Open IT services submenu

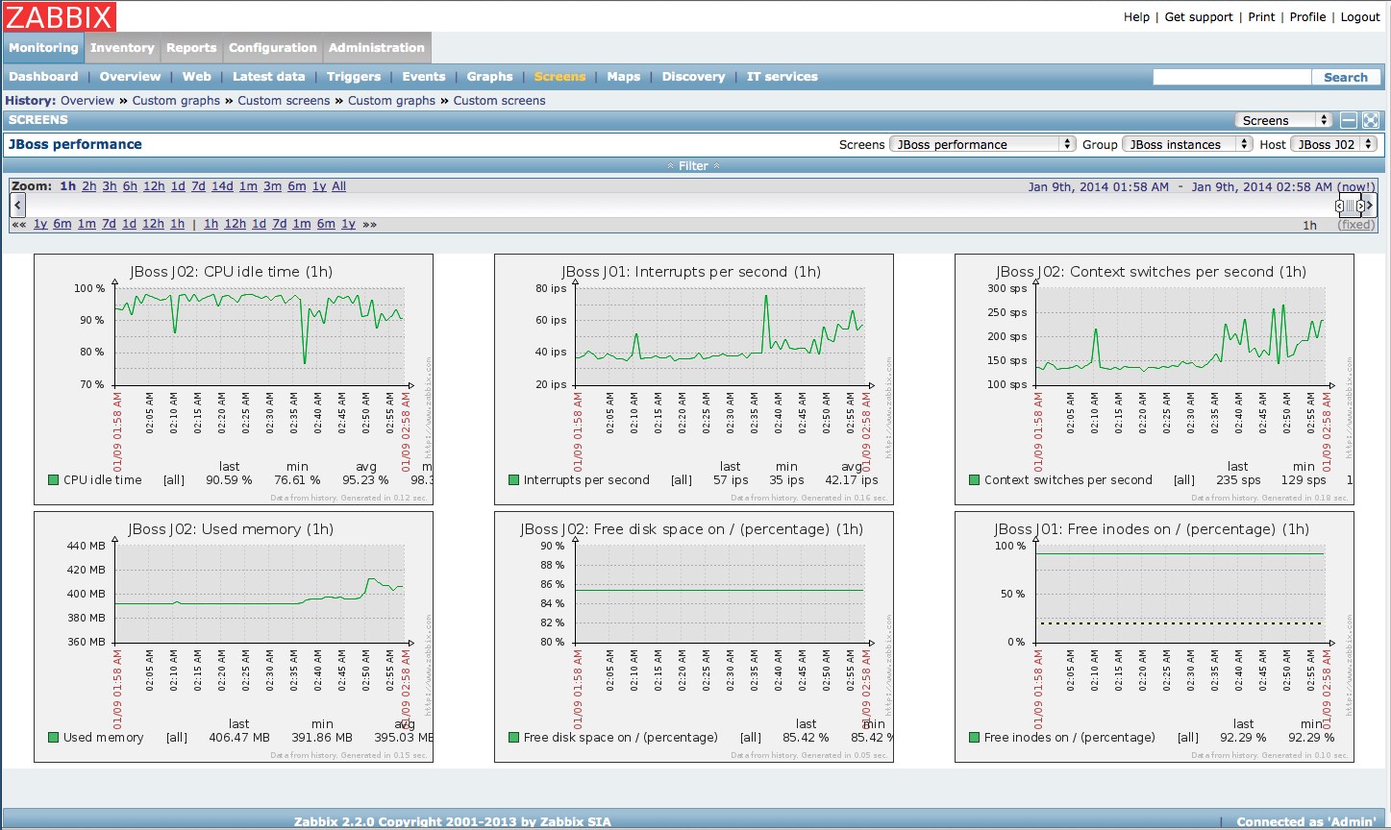(782, 77)
